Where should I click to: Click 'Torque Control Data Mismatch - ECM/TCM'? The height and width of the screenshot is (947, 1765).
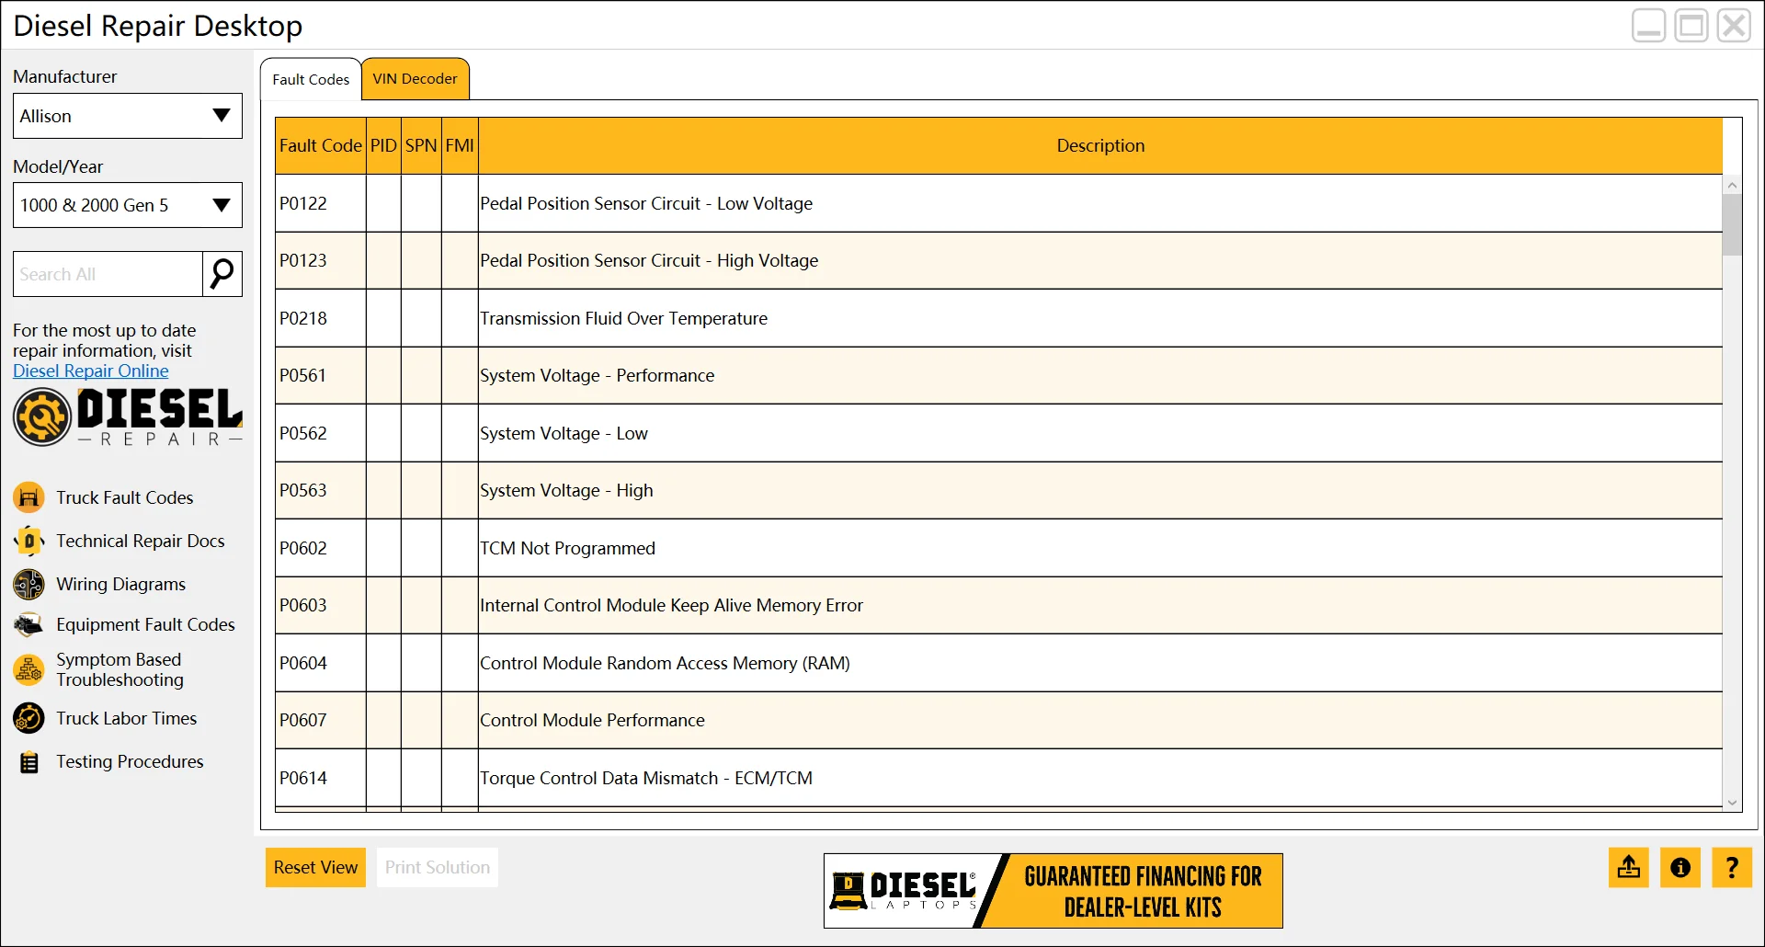click(x=646, y=778)
